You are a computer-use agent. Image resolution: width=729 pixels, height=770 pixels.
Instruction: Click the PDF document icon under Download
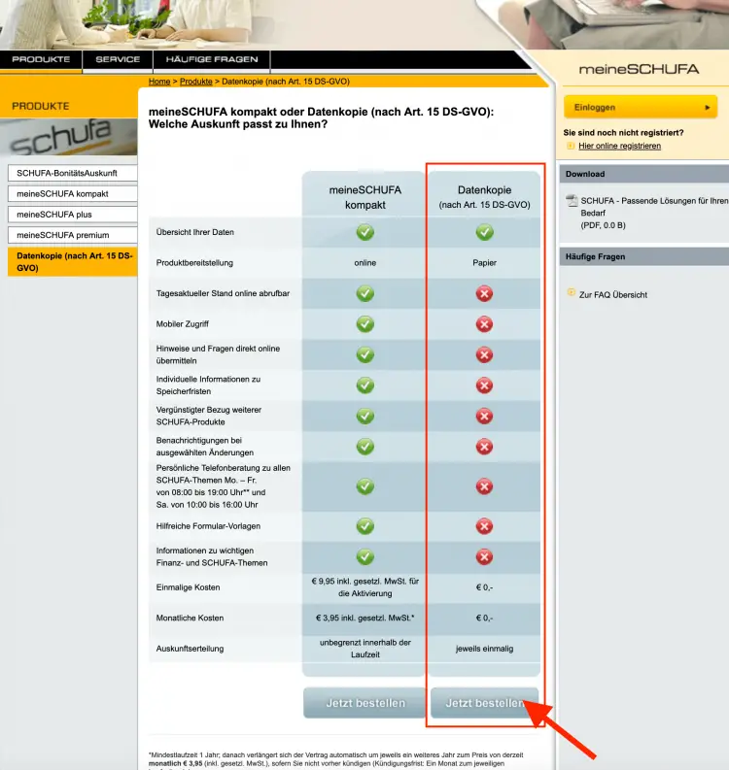click(572, 201)
